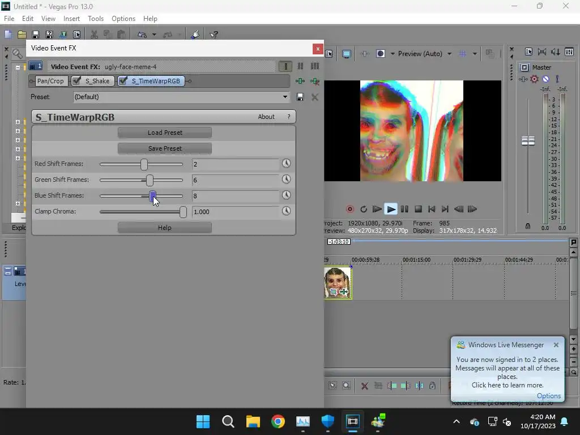Click the Blue Shift Frames value field
The height and width of the screenshot is (435, 580).
[x=235, y=195]
